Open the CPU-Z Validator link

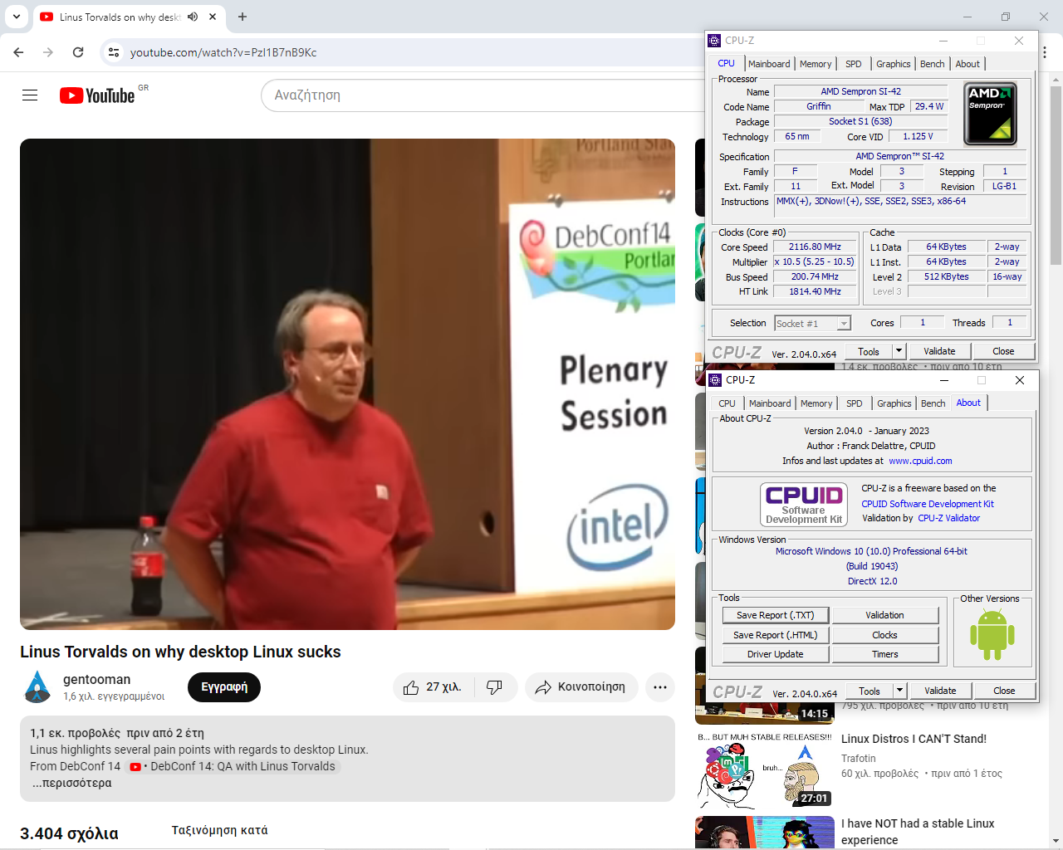click(x=948, y=518)
